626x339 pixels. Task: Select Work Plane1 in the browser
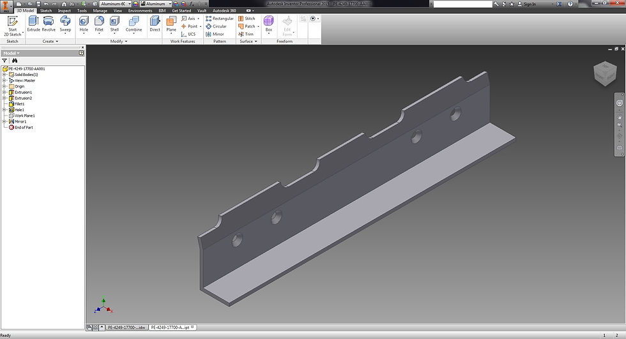point(22,116)
